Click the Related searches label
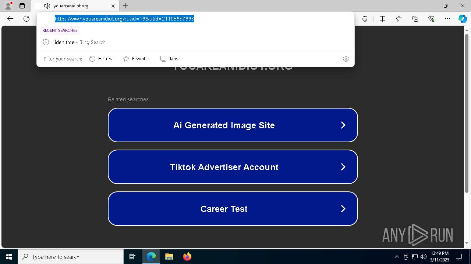The image size is (471, 264). pyautogui.click(x=128, y=99)
